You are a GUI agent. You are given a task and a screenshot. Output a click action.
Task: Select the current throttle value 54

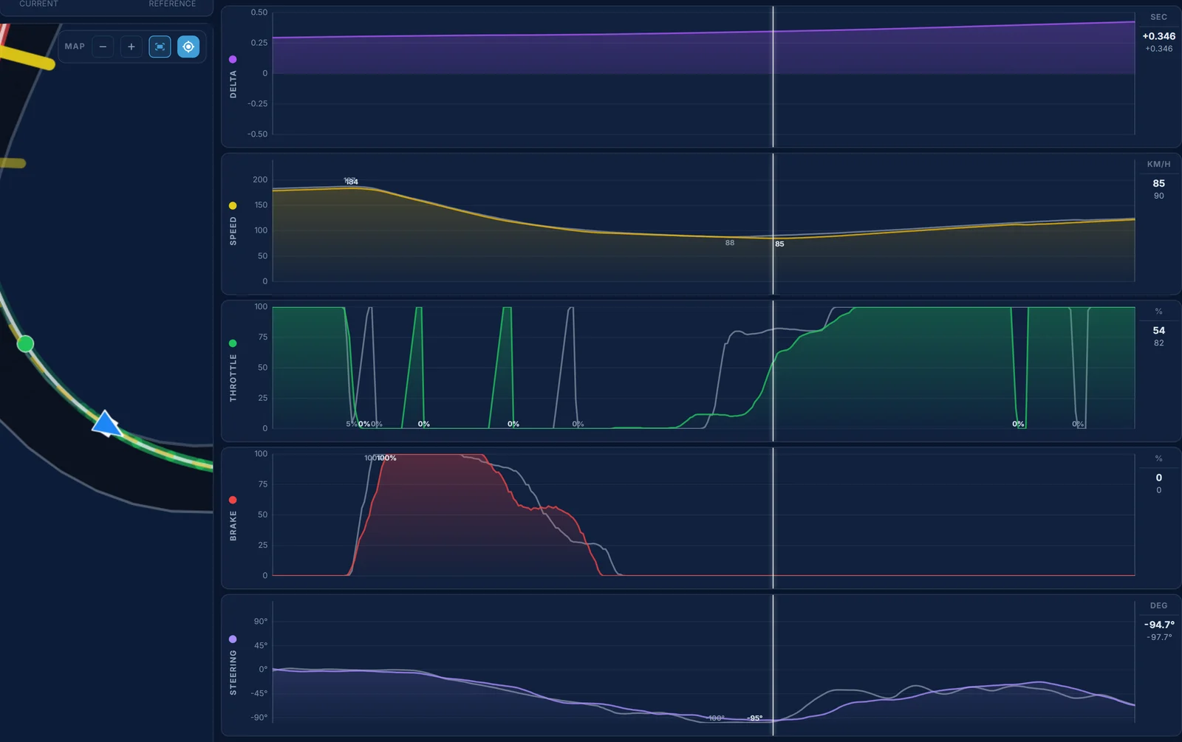[1158, 330]
